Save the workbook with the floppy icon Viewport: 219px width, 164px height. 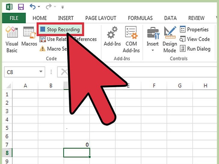(21, 7)
